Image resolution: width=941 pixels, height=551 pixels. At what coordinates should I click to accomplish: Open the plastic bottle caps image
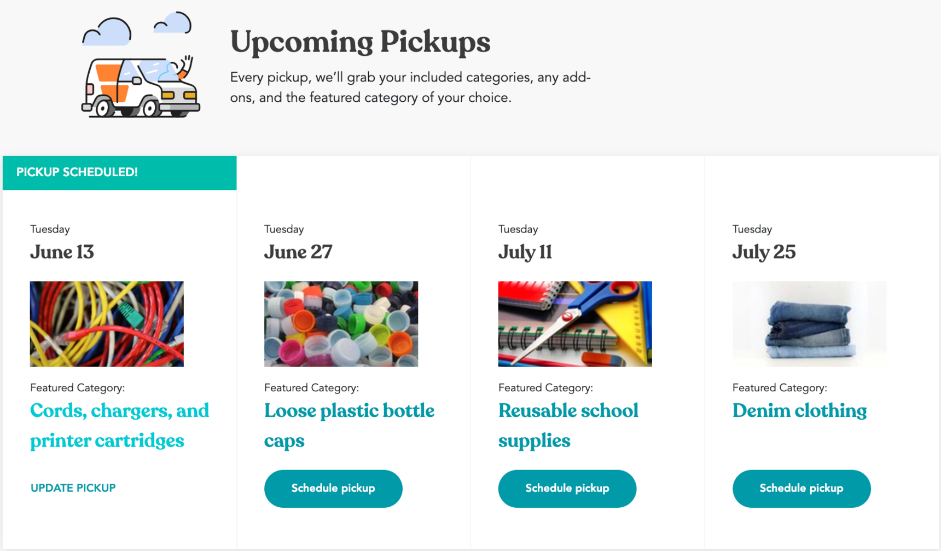click(x=341, y=324)
